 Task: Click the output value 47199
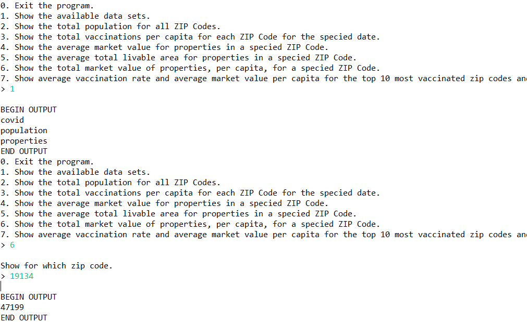pos(12,307)
